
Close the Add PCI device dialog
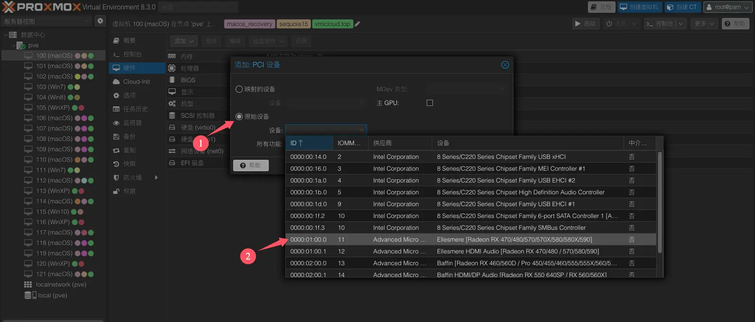pos(505,65)
